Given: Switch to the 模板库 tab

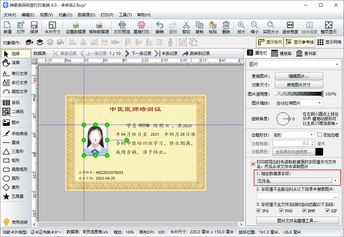Looking at the screenshot, I should [282, 54].
